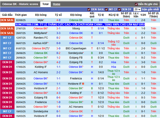This screenshot has height=118, width=160.
Task: Click the DEN SASL league cell for 02/08/25
Action: 7,20
